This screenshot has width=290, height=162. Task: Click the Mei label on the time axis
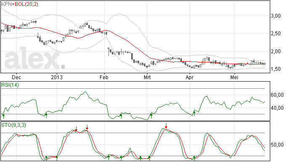[x=234, y=77]
